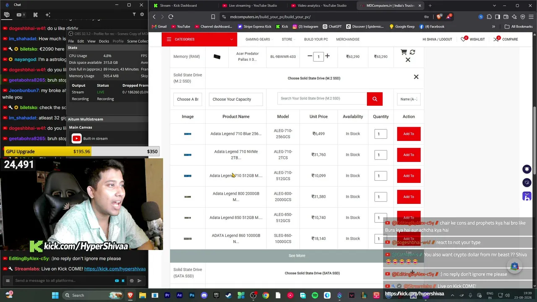Open a new browser tab
The height and width of the screenshot is (302, 537).
click(x=430, y=5)
